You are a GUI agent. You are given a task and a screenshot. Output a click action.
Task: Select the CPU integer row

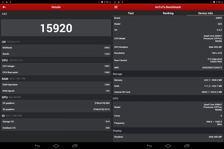tap(56, 66)
